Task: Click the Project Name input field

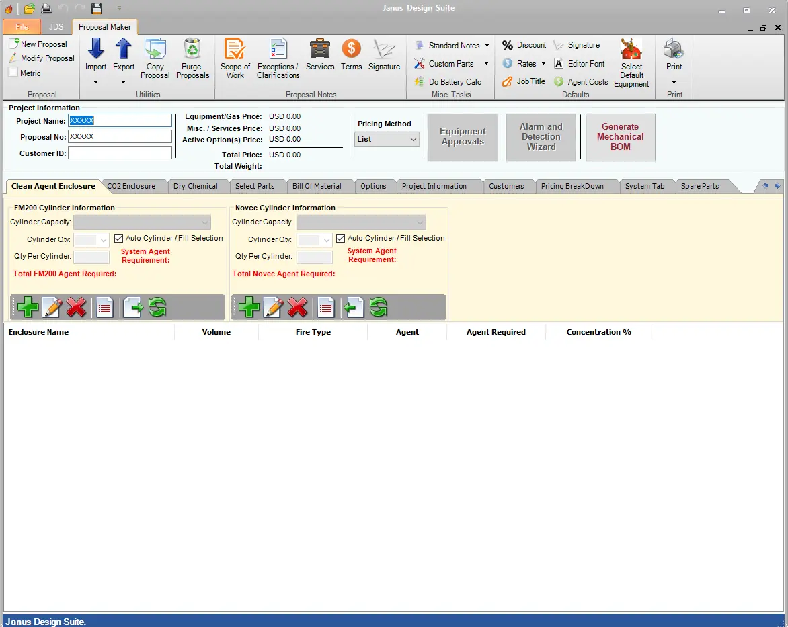Action: (120, 120)
